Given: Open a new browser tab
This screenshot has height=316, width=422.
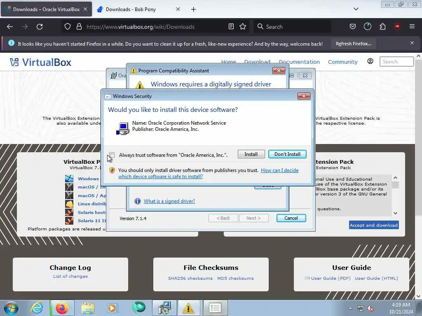Looking at the screenshot, I should (194, 9).
